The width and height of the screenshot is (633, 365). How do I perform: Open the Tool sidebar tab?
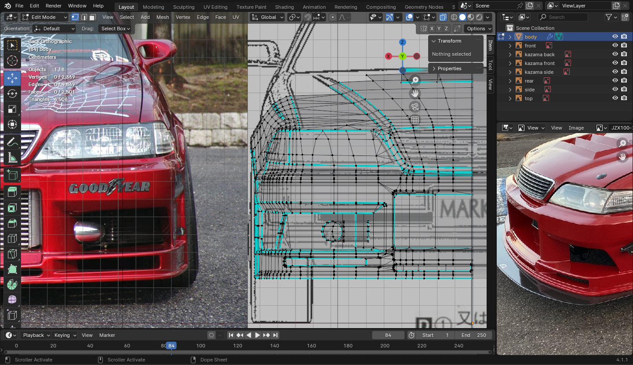point(491,65)
